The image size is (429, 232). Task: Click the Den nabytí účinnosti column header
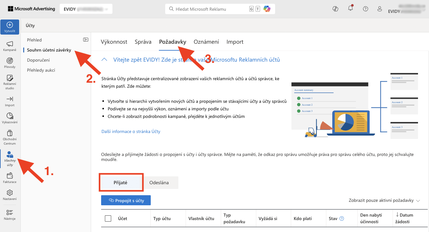(x=371, y=218)
